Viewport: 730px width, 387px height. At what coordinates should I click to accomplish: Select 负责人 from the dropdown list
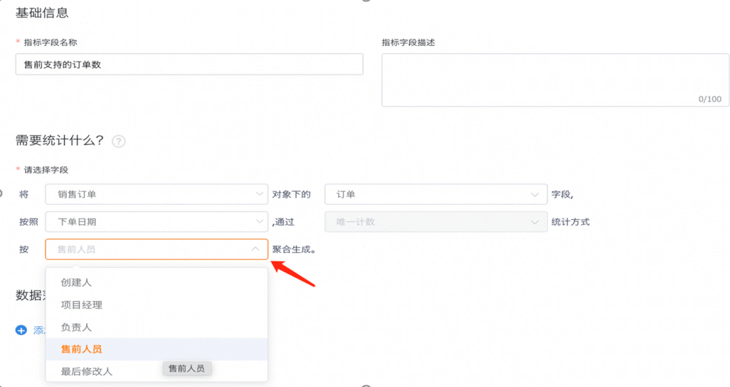[156, 327]
